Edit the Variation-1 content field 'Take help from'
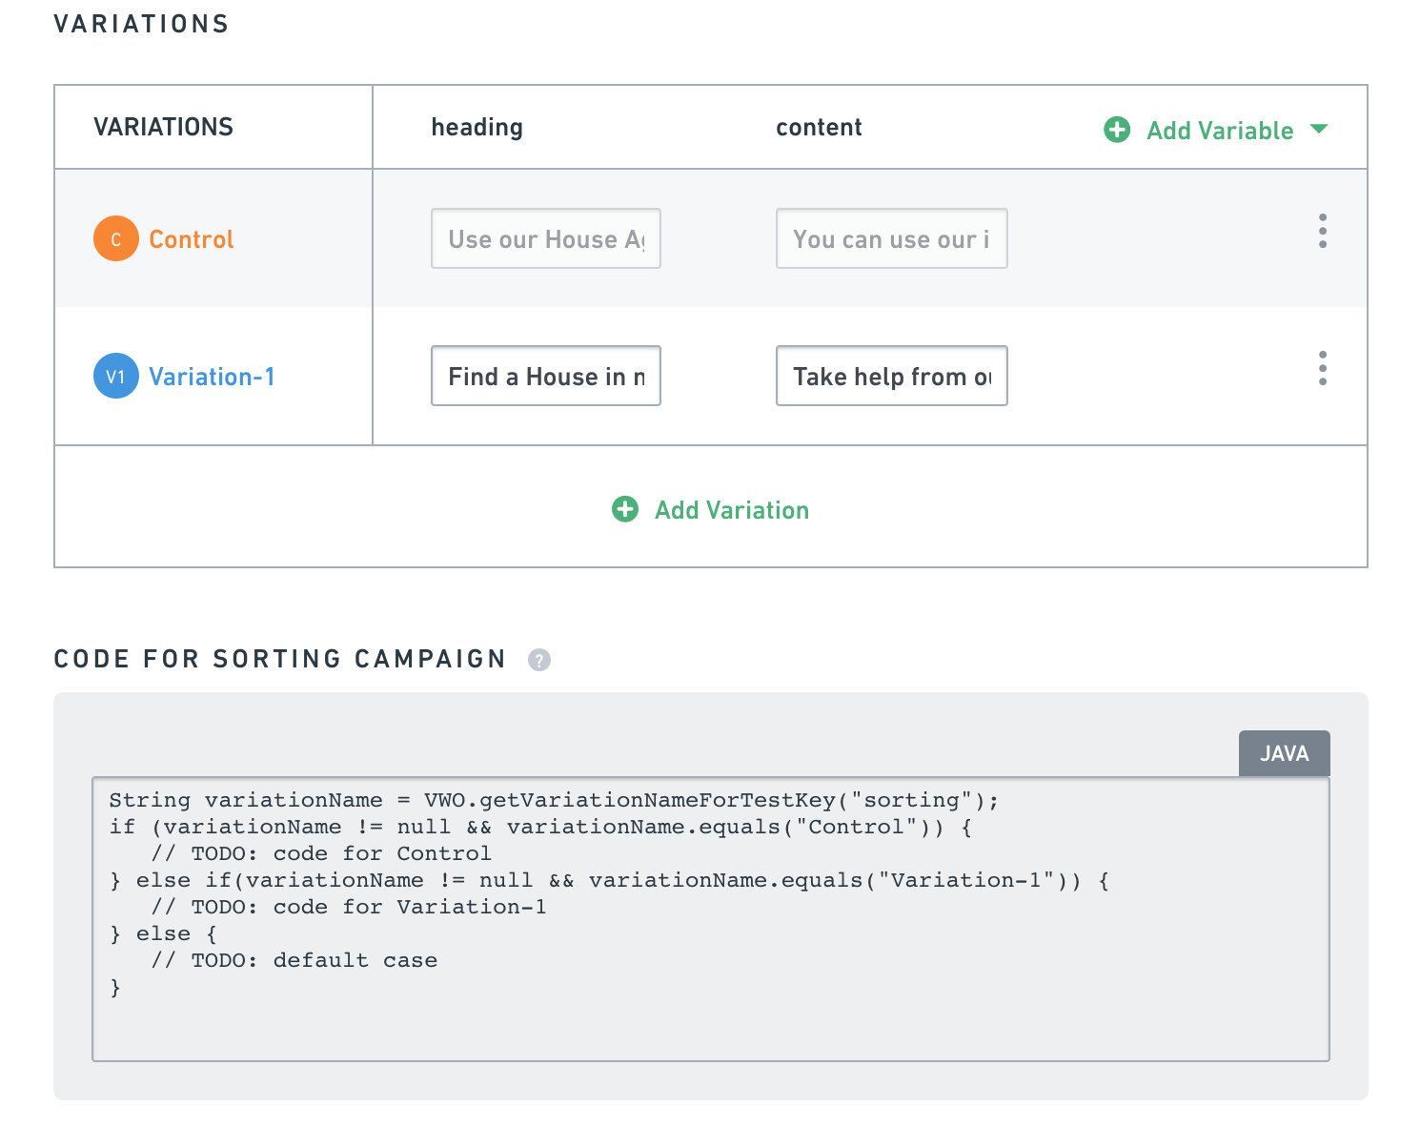This screenshot has width=1420, height=1127. (x=892, y=376)
